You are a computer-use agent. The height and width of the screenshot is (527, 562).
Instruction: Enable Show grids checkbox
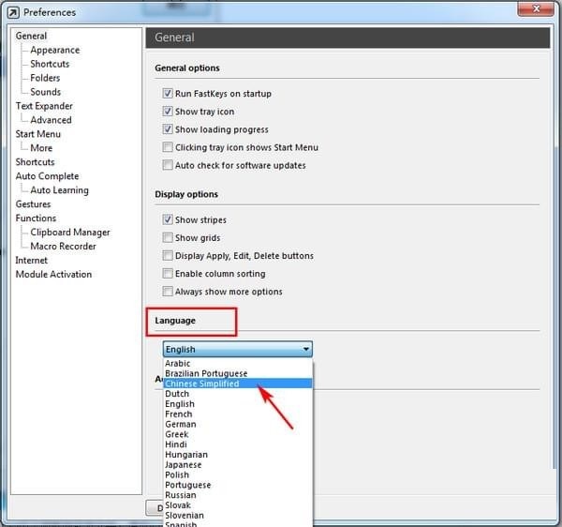[x=168, y=237]
